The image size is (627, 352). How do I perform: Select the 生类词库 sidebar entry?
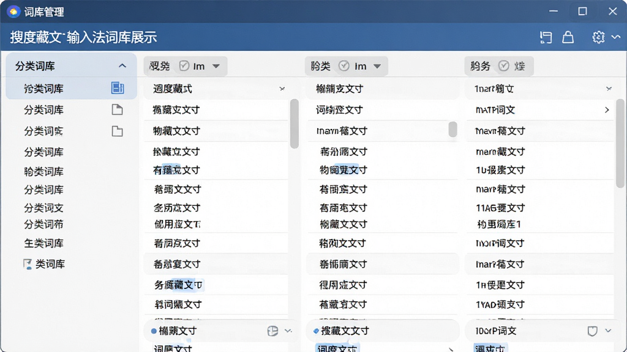click(43, 243)
